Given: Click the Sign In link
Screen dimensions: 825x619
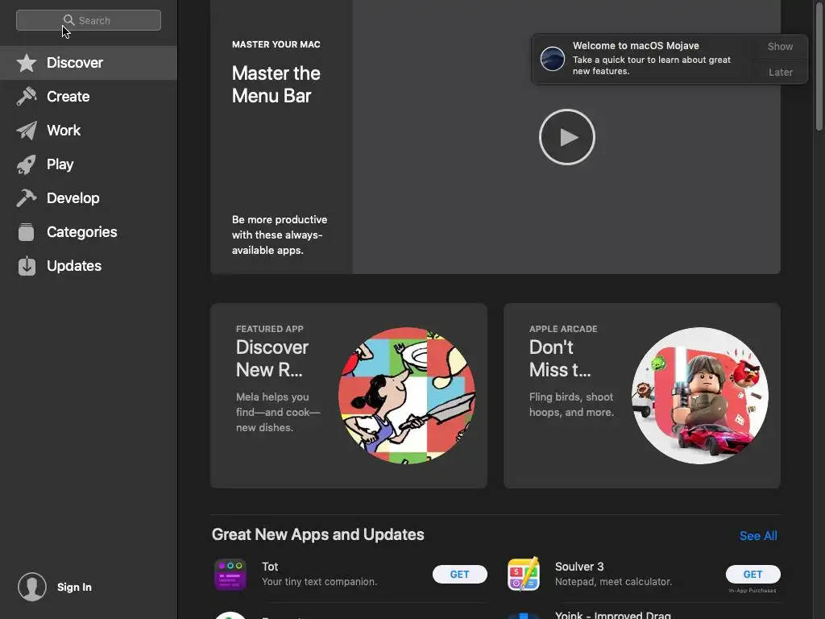Looking at the screenshot, I should [x=74, y=587].
